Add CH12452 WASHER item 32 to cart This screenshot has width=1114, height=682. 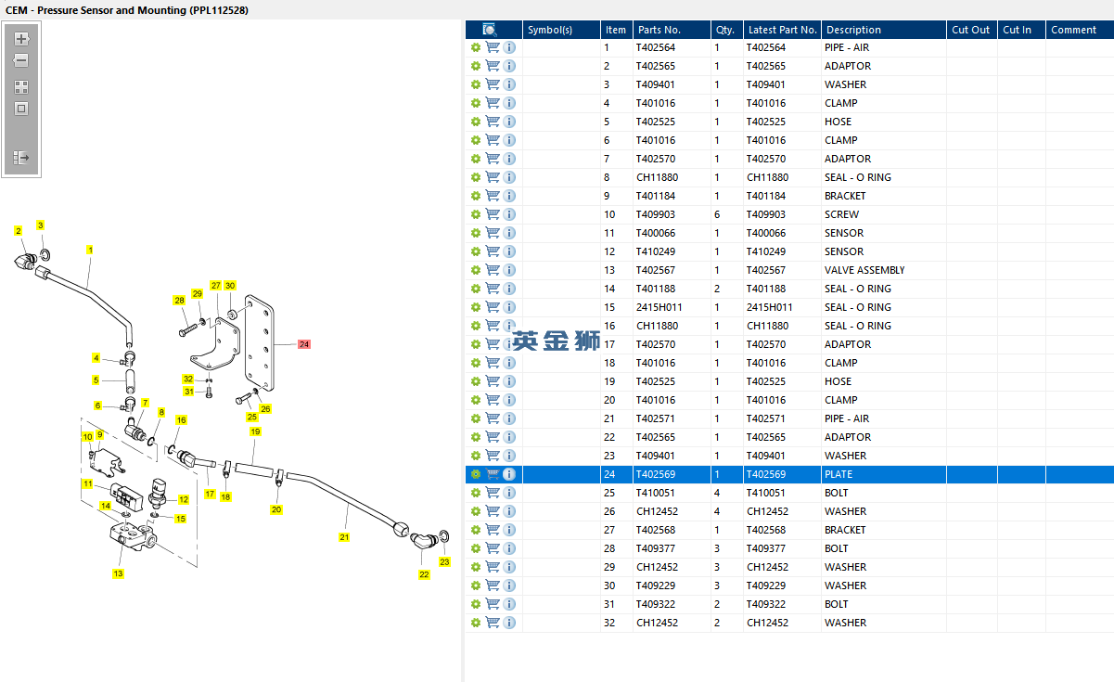click(493, 623)
